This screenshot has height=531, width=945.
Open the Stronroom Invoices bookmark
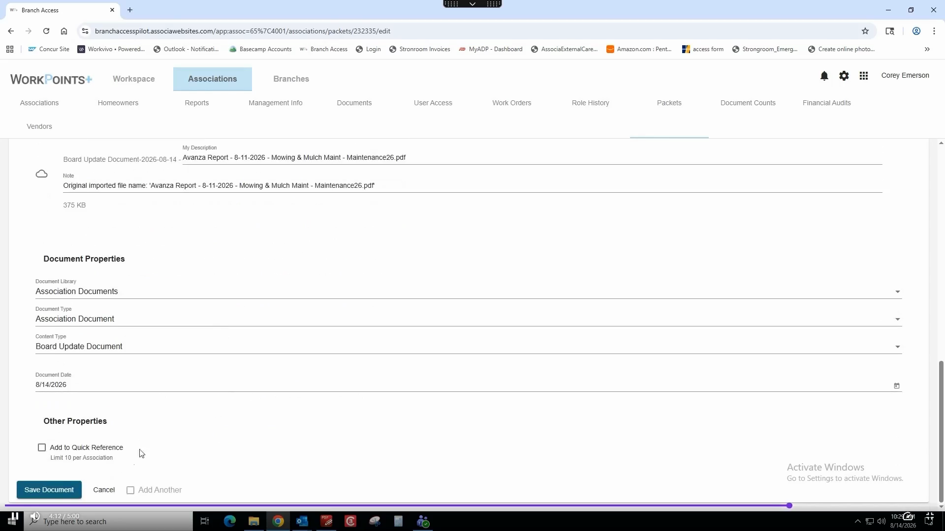click(419, 49)
